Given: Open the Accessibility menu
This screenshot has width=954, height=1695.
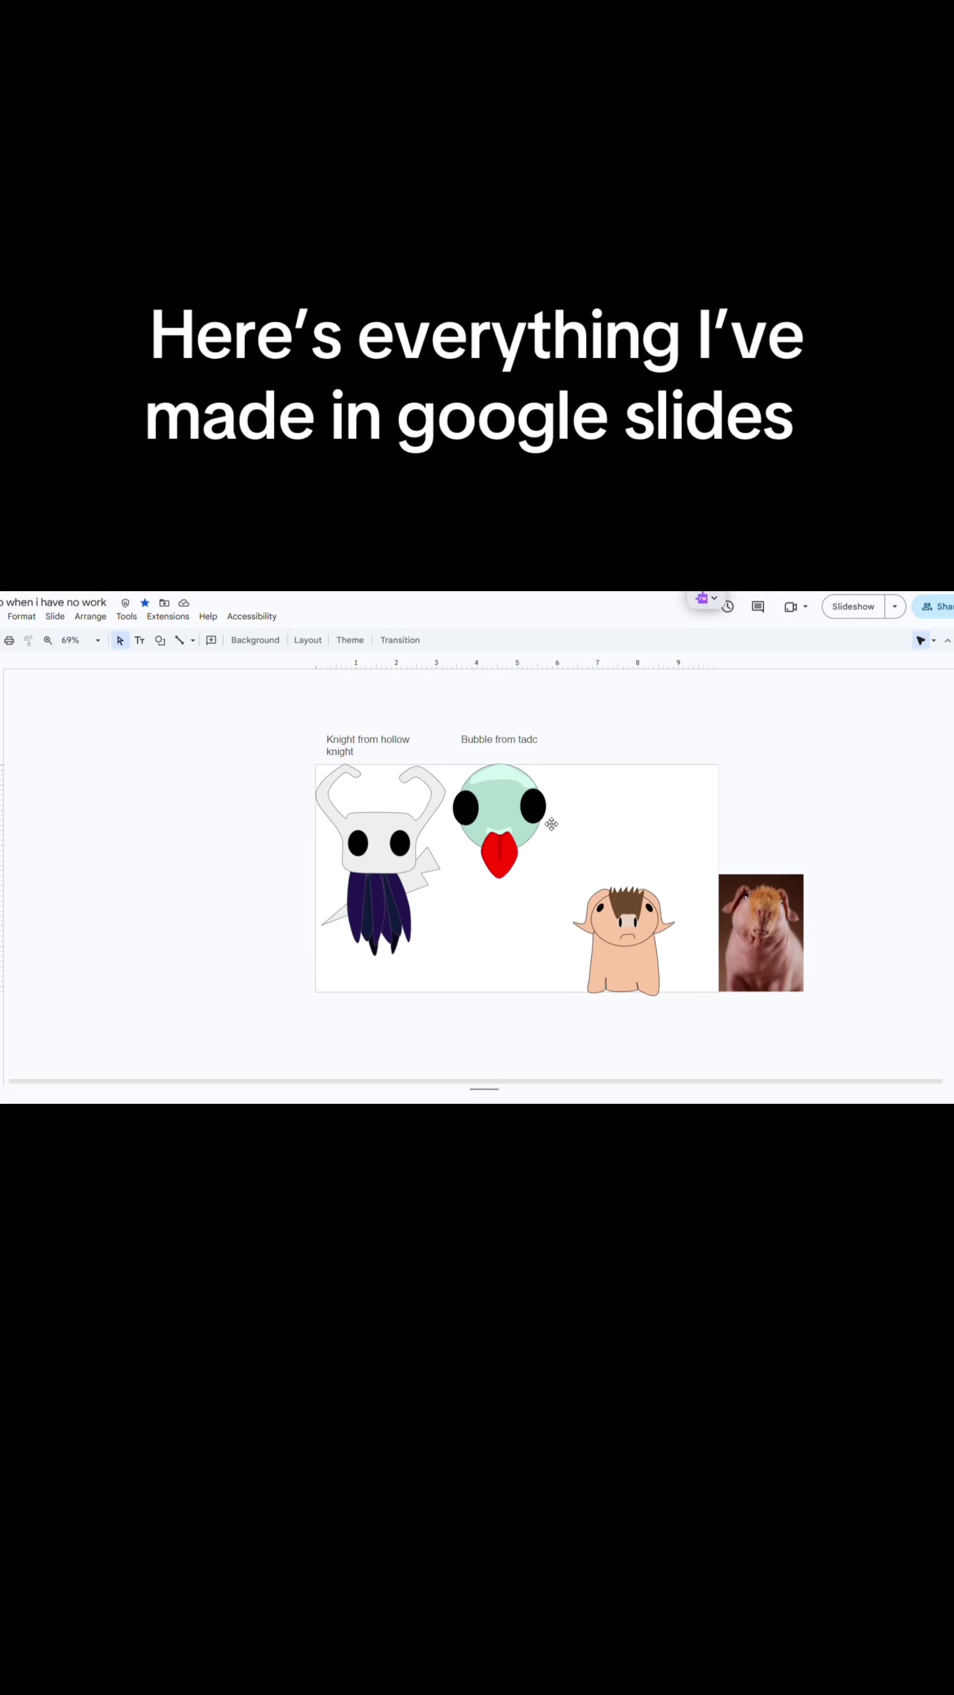Looking at the screenshot, I should coord(251,616).
